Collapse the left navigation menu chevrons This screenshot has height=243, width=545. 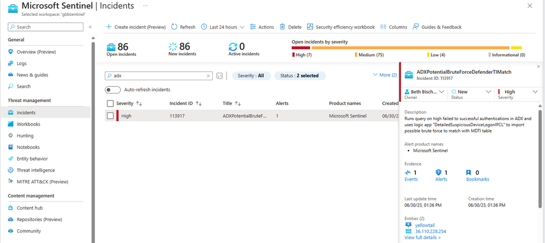coord(90,27)
